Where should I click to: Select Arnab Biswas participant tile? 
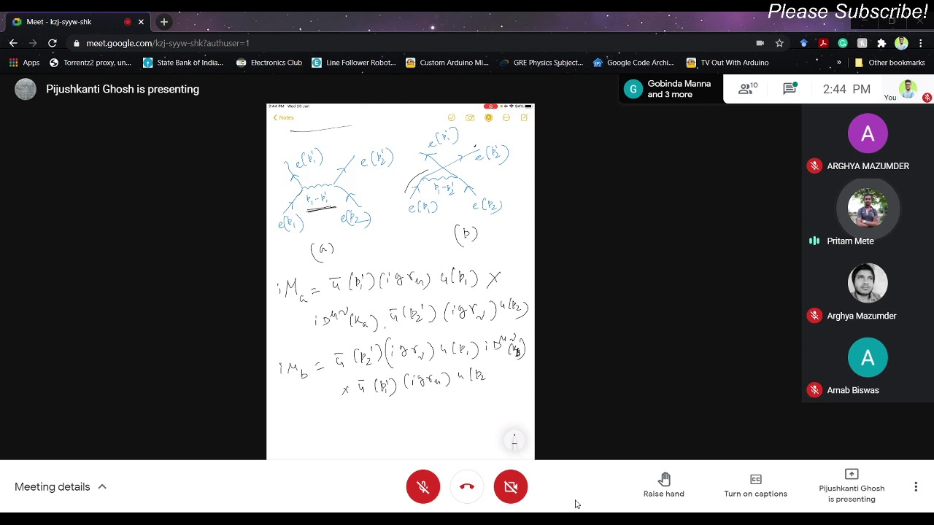pyautogui.click(x=868, y=366)
